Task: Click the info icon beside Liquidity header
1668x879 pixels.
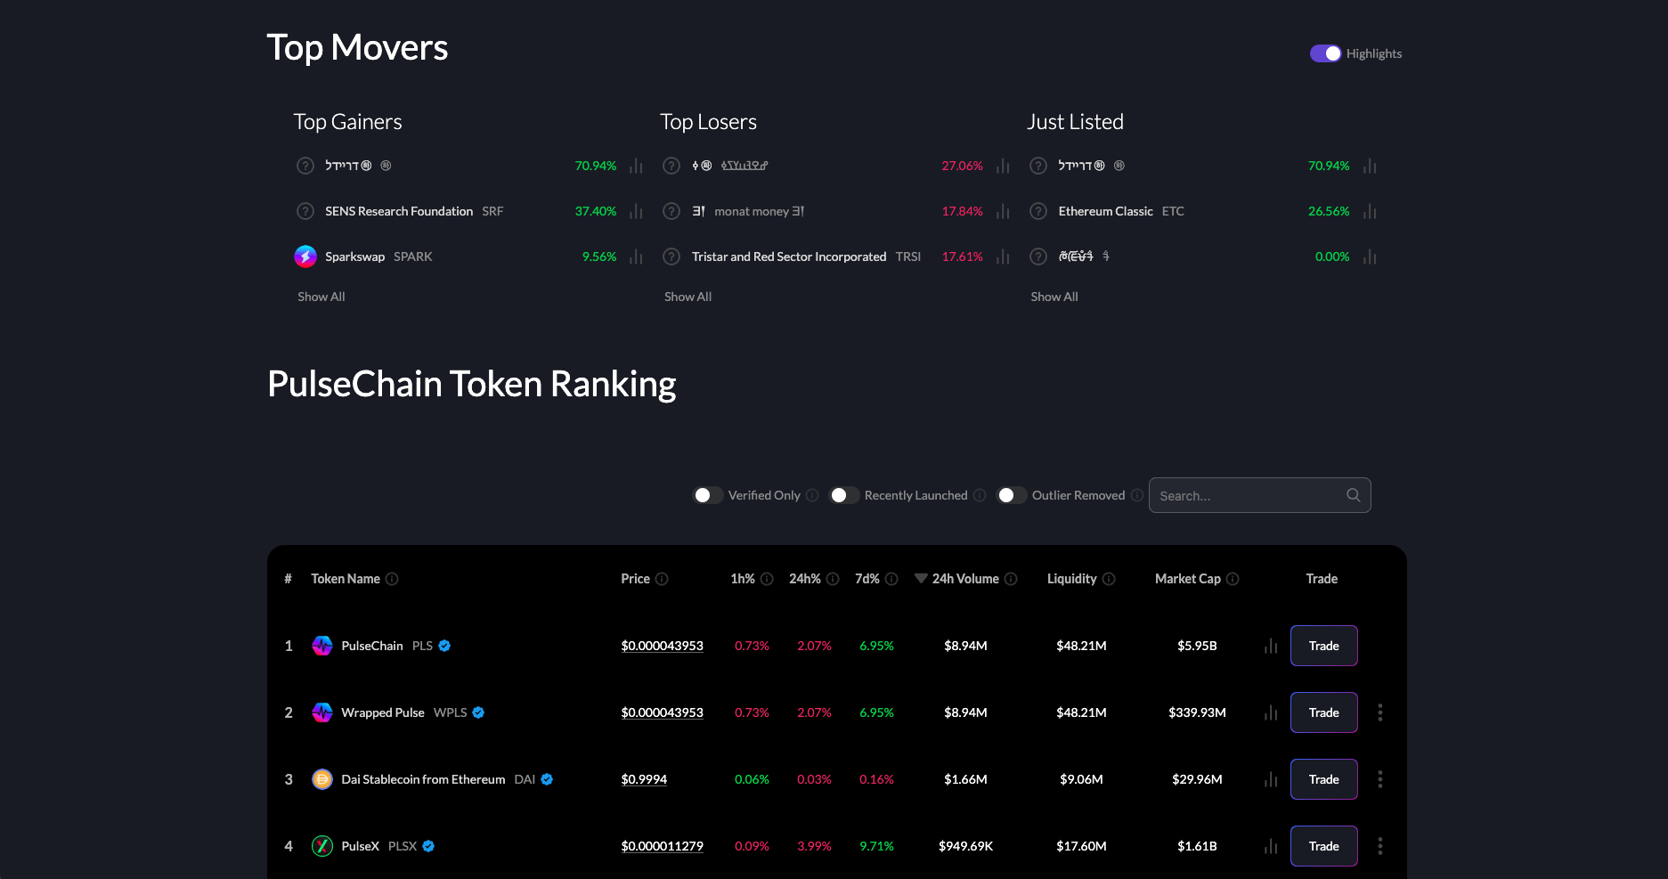Action: 1109,579
